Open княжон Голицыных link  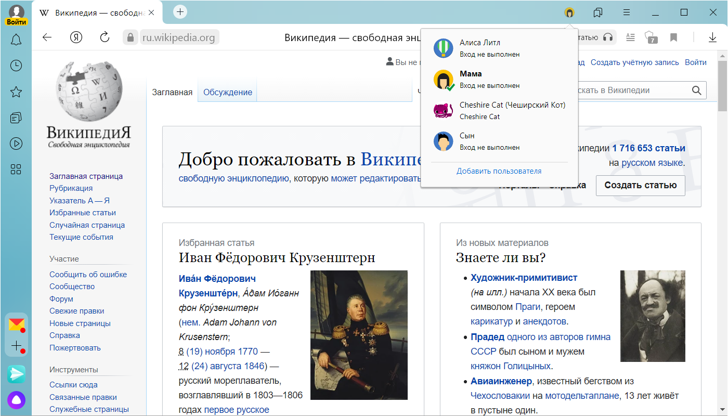point(510,366)
